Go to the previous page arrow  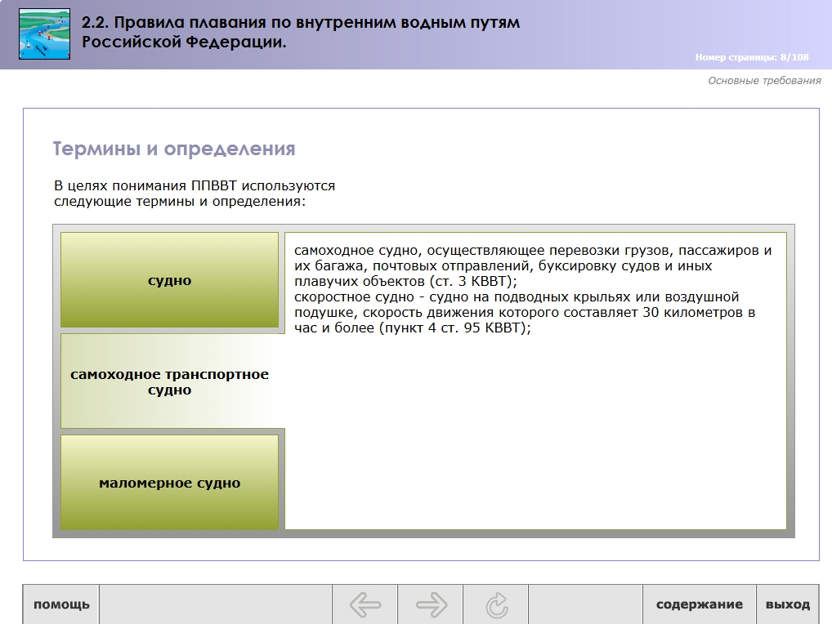[365, 604]
